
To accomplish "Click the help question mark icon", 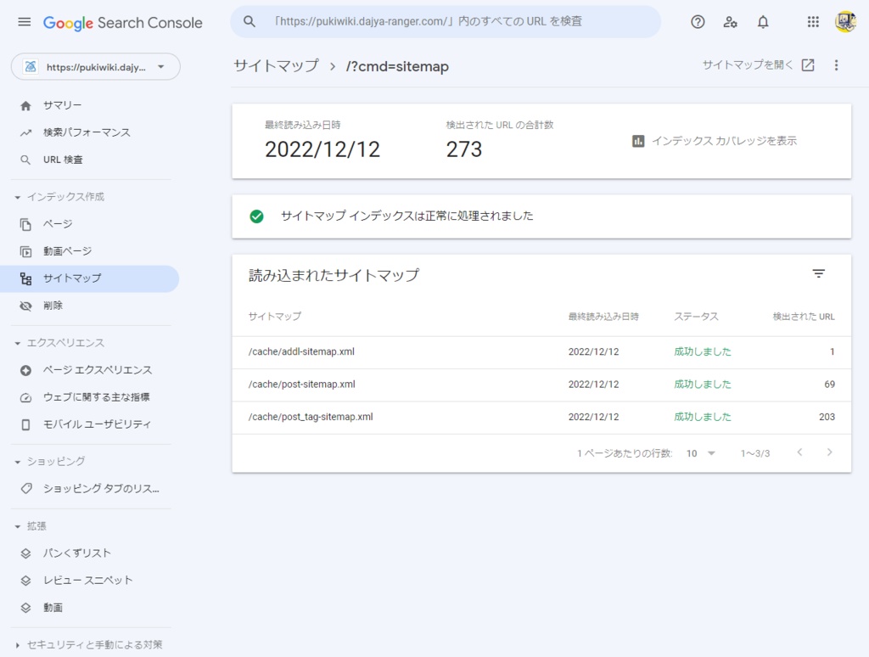I will point(698,21).
